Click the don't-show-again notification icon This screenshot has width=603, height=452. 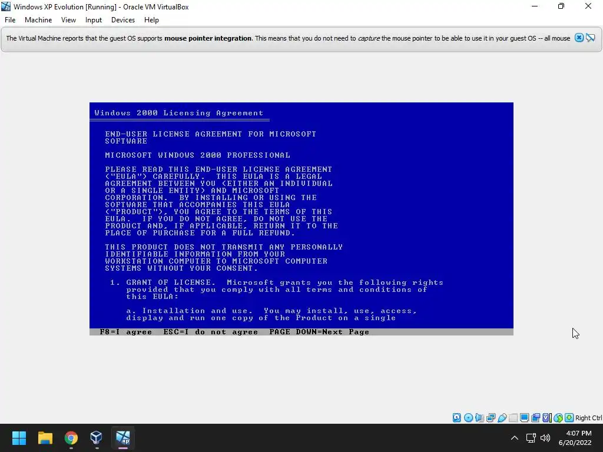(590, 38)
